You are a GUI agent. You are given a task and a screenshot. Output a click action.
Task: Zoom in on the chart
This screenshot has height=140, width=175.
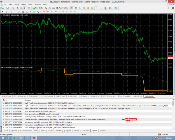pyautogui.click(x=84, y=8)
